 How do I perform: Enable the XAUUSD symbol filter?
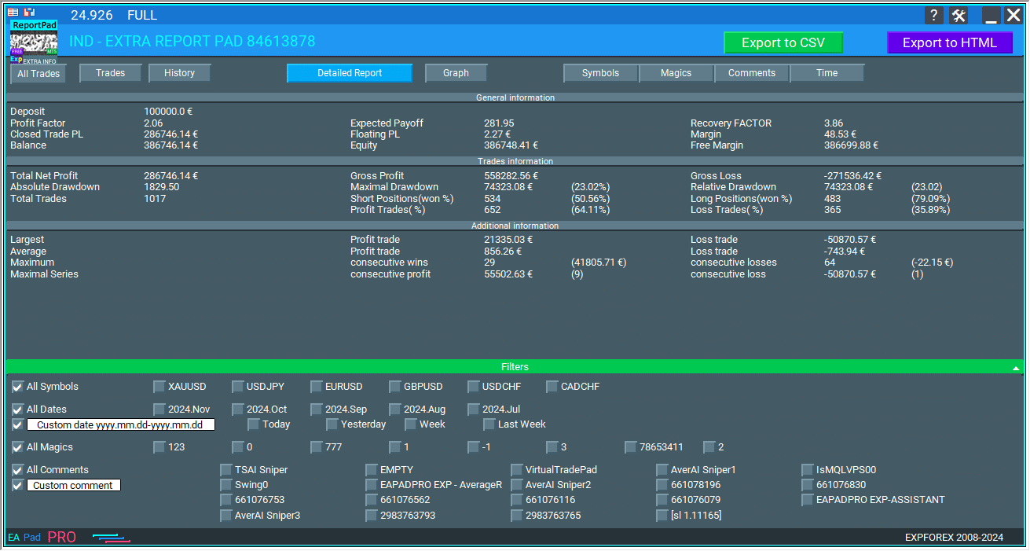tap(159, 387)
